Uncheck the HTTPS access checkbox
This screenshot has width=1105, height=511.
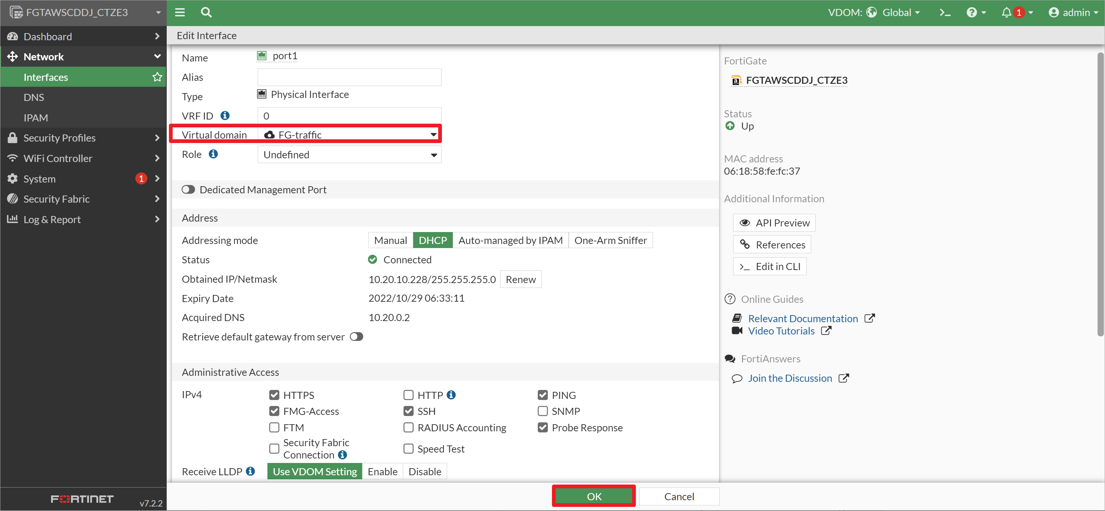point(274,395)
